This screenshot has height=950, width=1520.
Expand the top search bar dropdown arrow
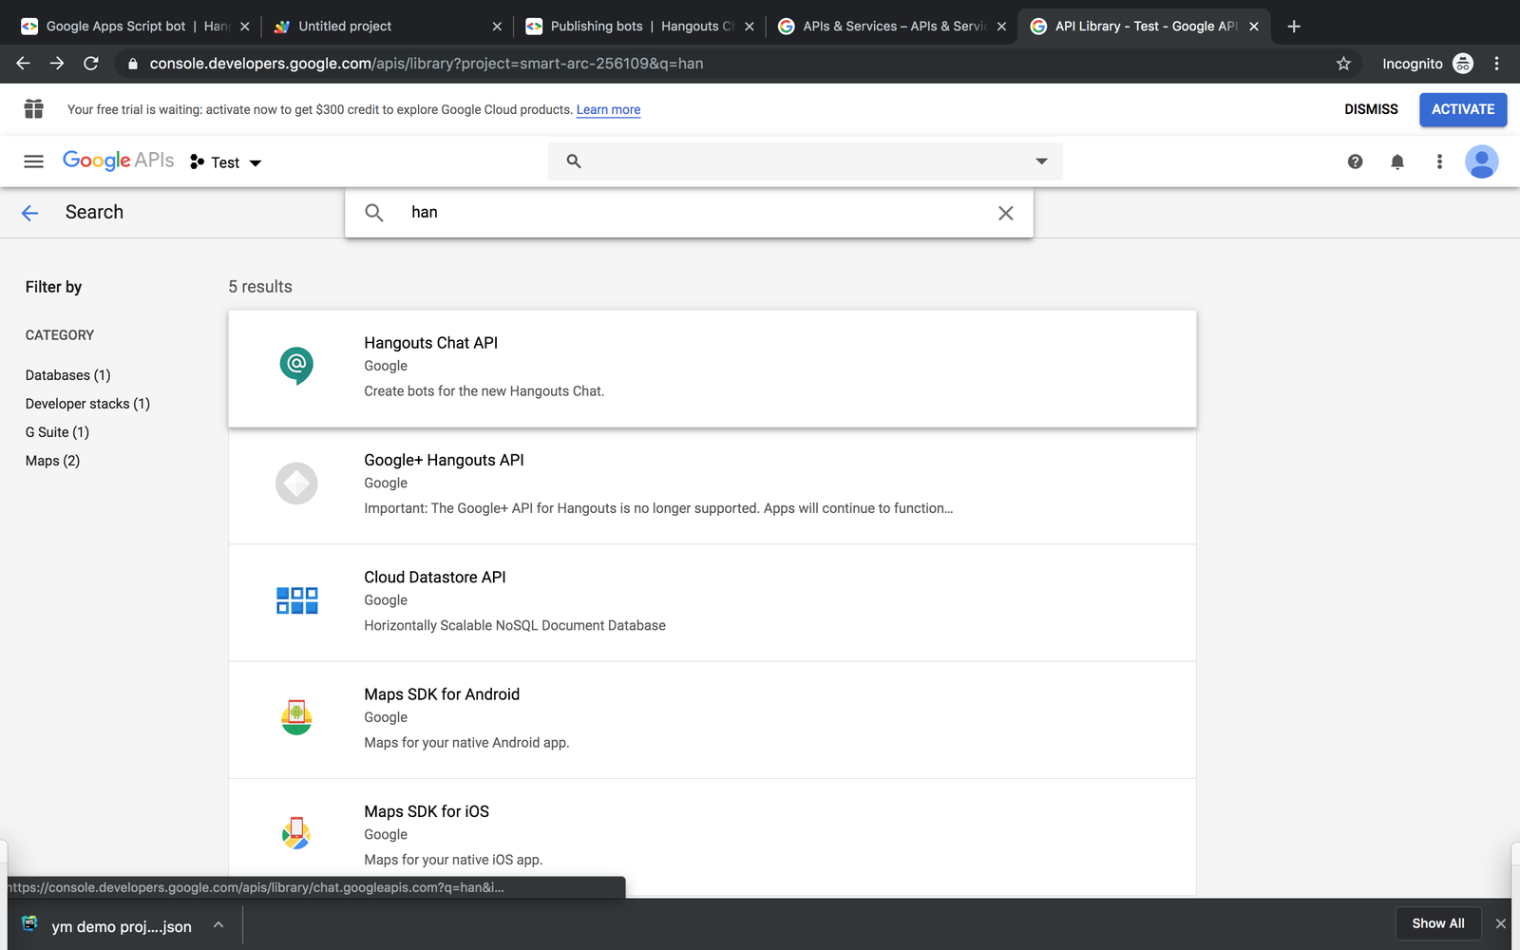[1042, 161]
